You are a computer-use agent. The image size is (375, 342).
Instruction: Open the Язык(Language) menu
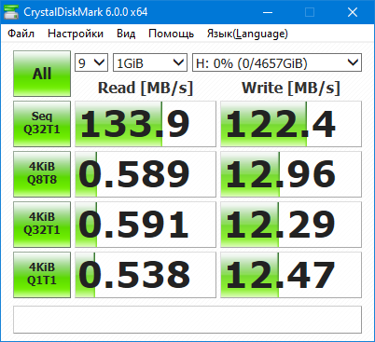[x=247, y=34]
